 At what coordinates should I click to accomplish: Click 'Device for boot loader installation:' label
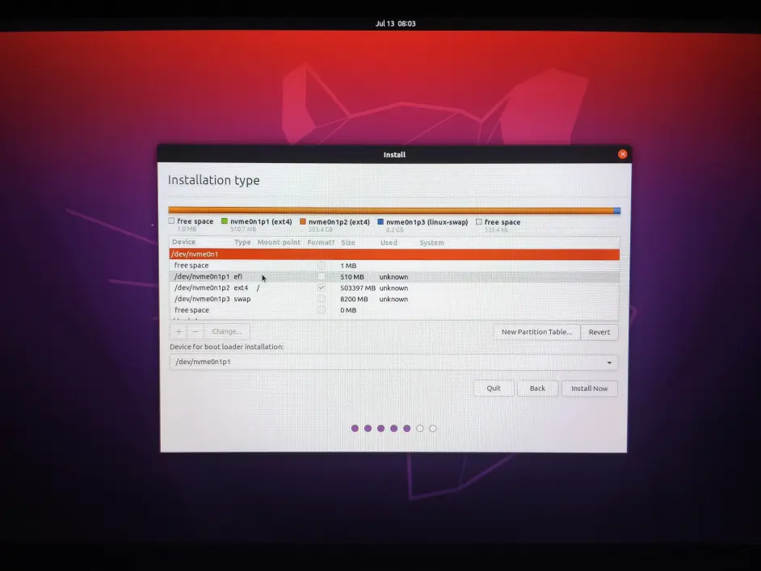pos(227,346)
